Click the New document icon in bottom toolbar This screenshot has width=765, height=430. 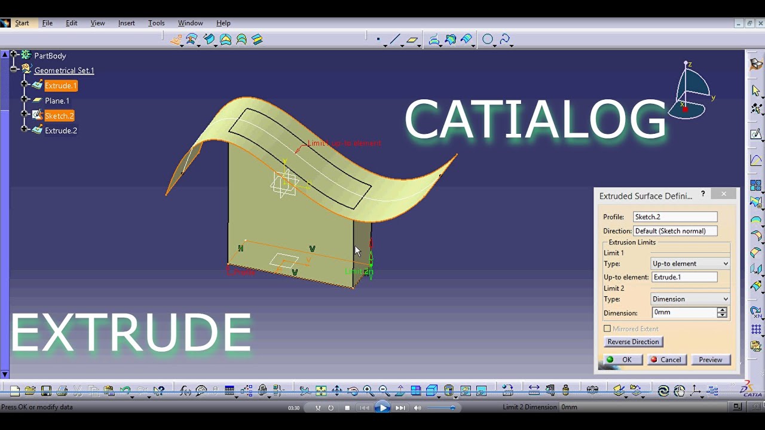pyautogui.click(x=15, y=391)
